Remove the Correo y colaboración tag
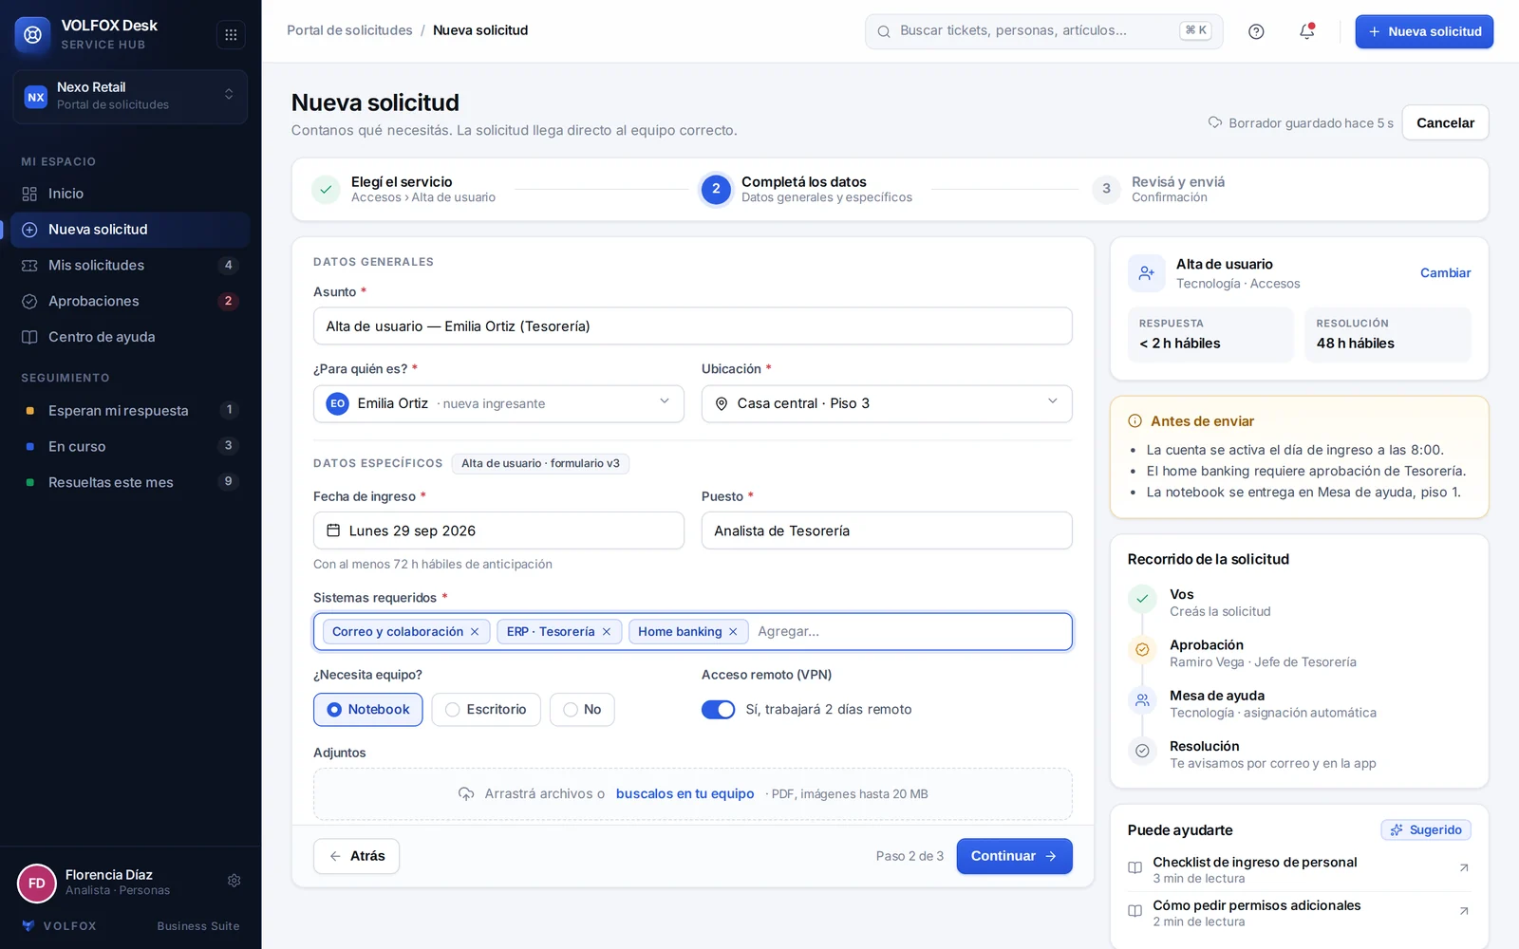 point(475,632)
